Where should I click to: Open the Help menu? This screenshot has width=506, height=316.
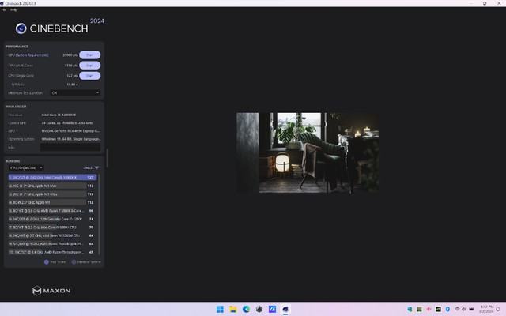tap(13, 9)
